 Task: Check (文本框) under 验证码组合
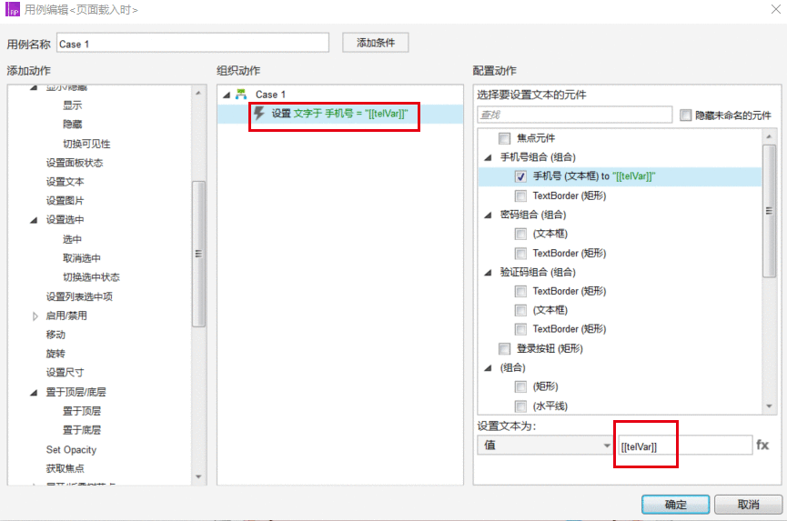(x=520, y=310)
